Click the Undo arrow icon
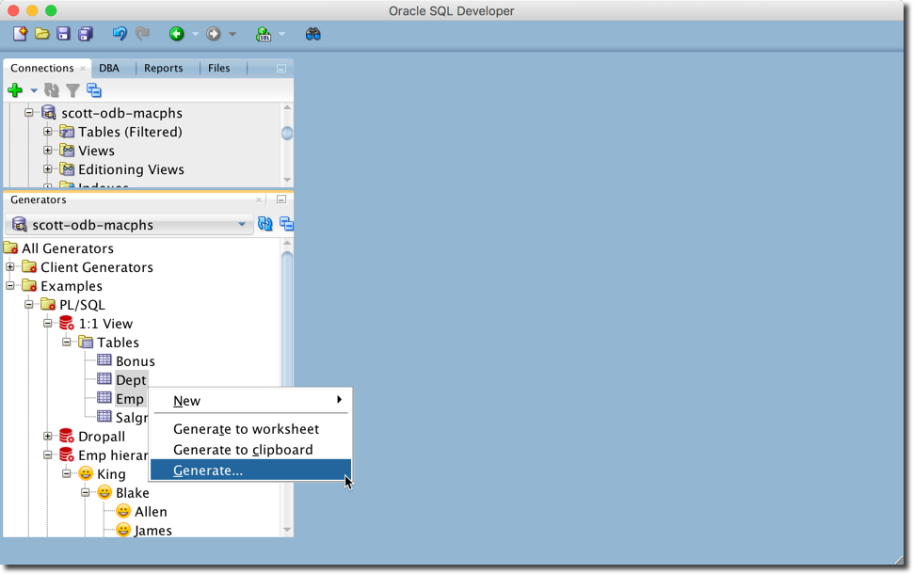The width and height of the screenshot is (913, 574). tap(120, 34)
